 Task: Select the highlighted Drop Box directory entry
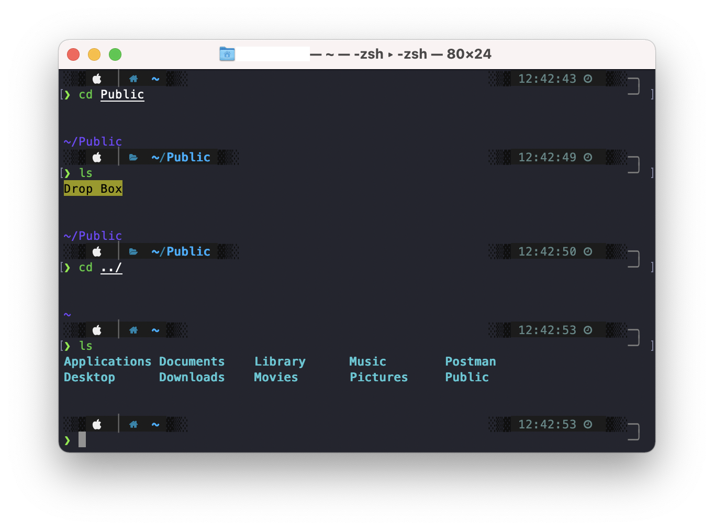click(x=93, y=189)
